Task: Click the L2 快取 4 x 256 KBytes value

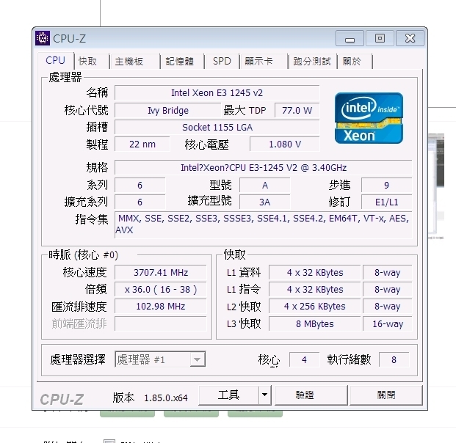Action: coord(315,306)
